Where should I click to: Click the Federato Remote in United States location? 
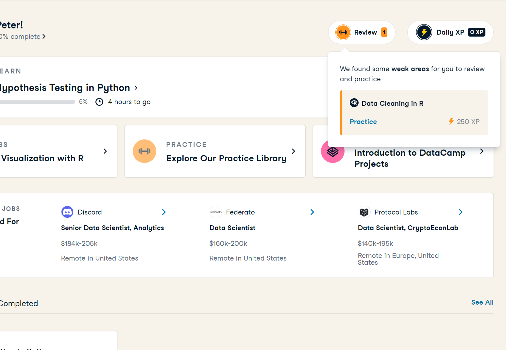tap(248, 258)
